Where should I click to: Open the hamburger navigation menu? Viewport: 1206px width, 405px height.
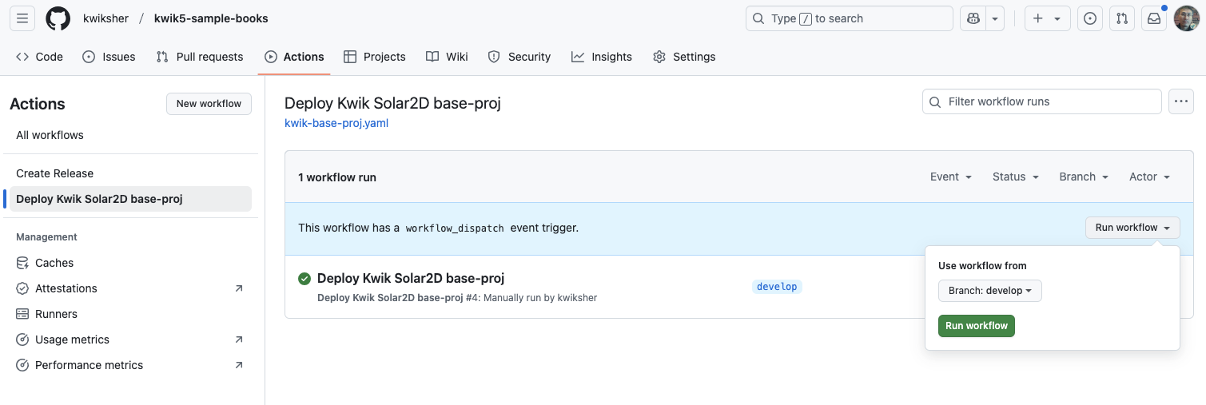[22, 18]
